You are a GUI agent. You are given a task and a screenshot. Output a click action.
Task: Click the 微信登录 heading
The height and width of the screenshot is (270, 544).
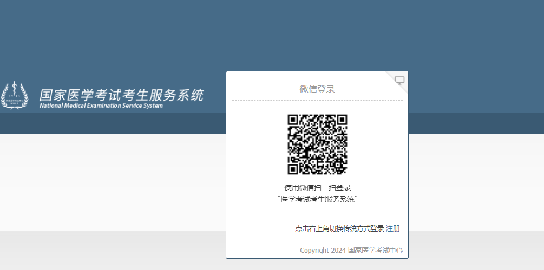[x=317, y=89]
